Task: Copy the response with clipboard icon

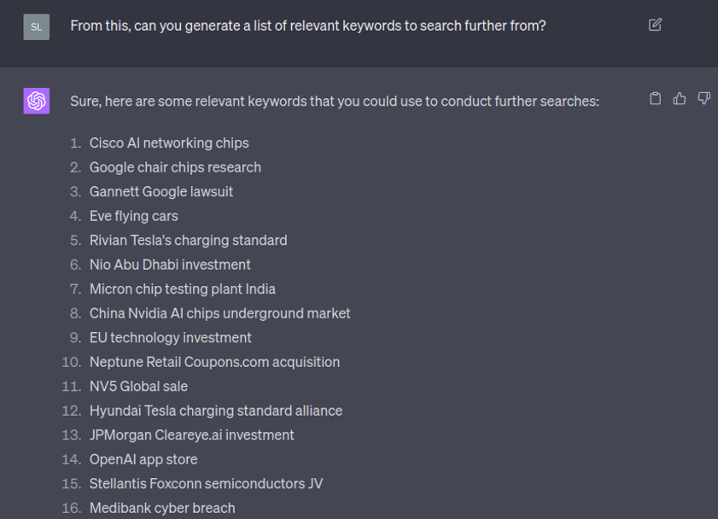Action: click(655, 99)
